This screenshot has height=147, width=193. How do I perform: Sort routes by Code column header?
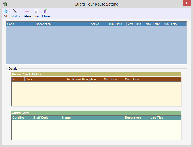[x=20, y=24]
